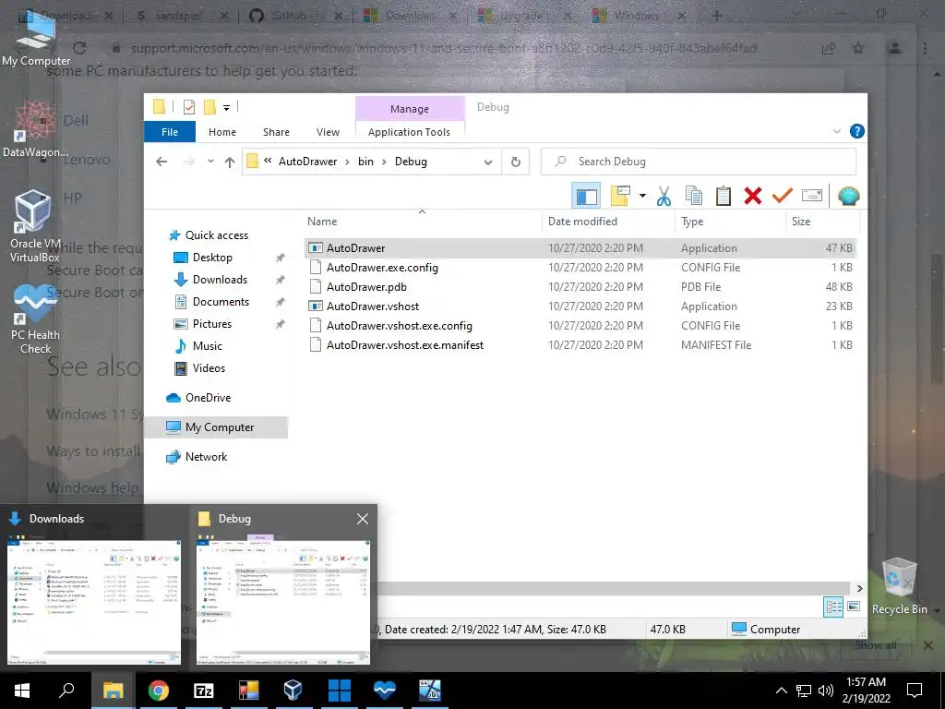Refresh the Debug folder view
The width and height of the screenshot is (945, 709).
point(515,162)
